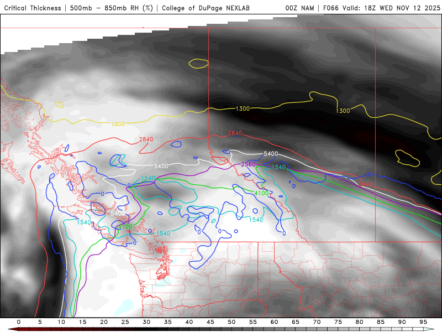This screenshot has width=442, height=332.
Task: Click the colorbar tick label "70"
Action: click(317, 322)
